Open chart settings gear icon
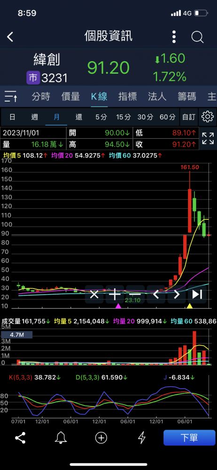Image resolution: width=217 pixels, height=470 pixels. (207, 117)
